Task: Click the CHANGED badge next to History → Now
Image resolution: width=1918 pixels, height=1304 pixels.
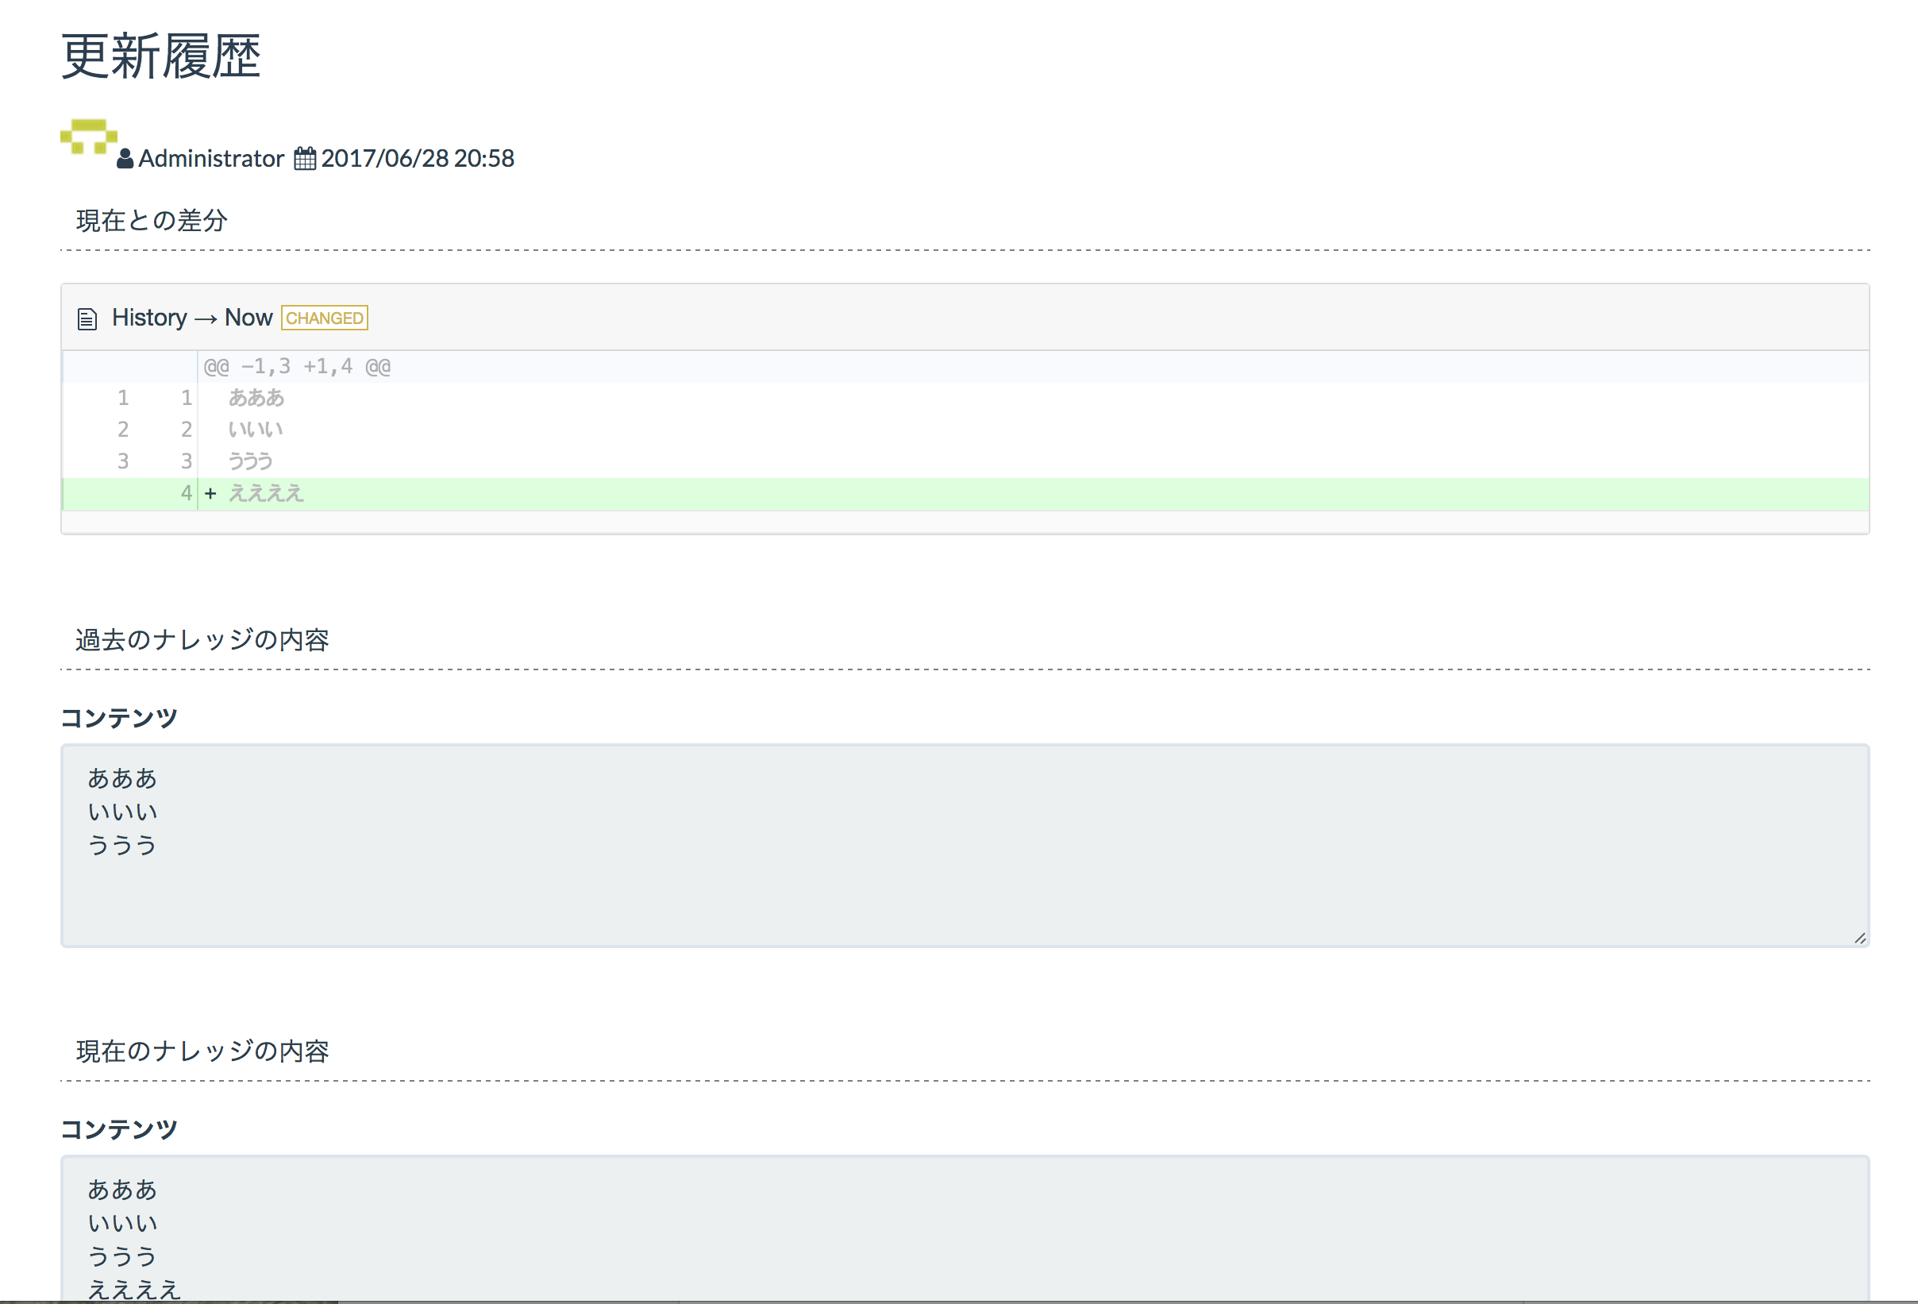Action: [325, 317]
